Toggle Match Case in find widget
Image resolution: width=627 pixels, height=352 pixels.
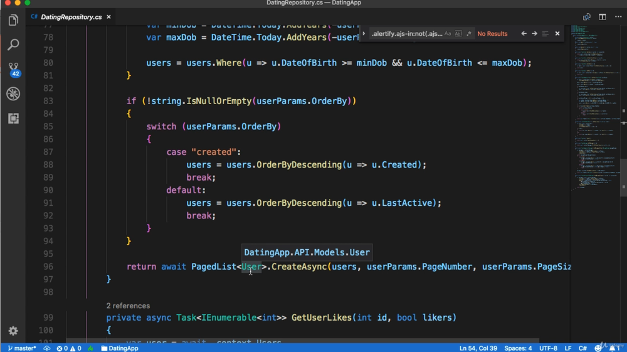click(448, 34)
